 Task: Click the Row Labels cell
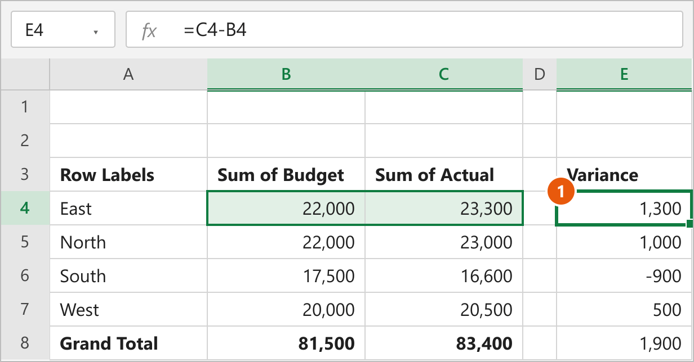click(x=128, y=174)
